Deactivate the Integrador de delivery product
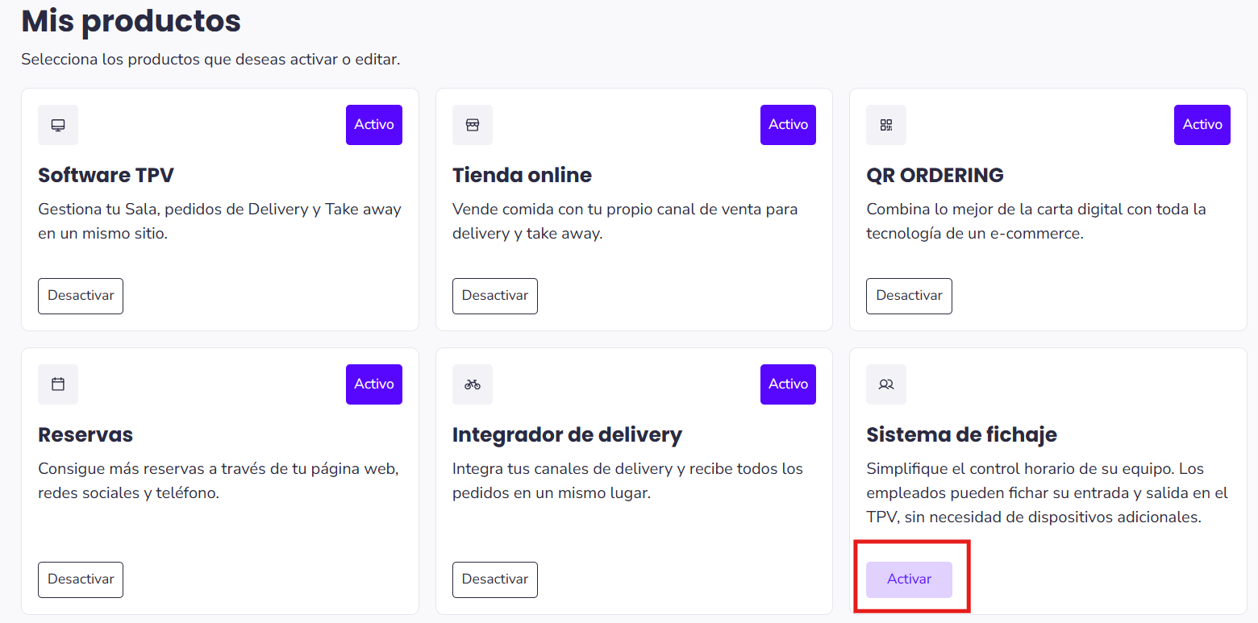Image resolution: width=1258 pixels, height=623 pixels. (x=494, y=579)
